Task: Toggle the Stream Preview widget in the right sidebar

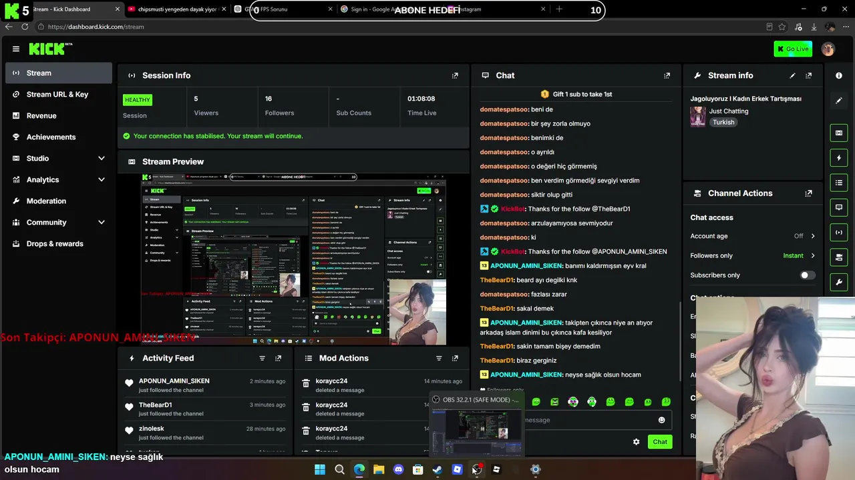Action: point(839,133)
